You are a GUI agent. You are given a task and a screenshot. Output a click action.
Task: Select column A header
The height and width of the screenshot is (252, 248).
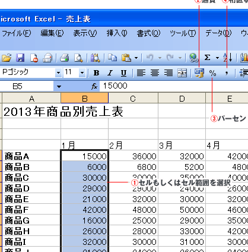tap(31, 98)
